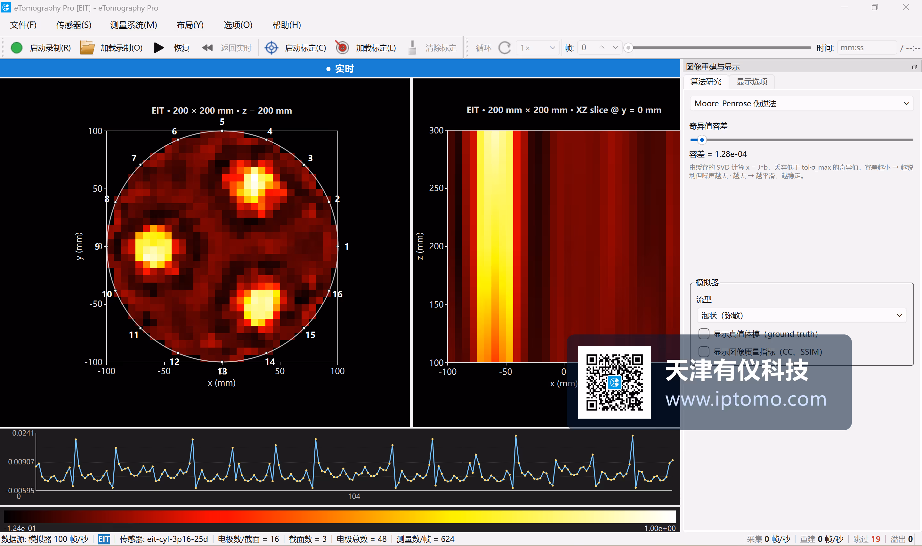This screenshot has width=922, height=546.
Task: Click the 恢复 button label
Action: coord(182,48)
